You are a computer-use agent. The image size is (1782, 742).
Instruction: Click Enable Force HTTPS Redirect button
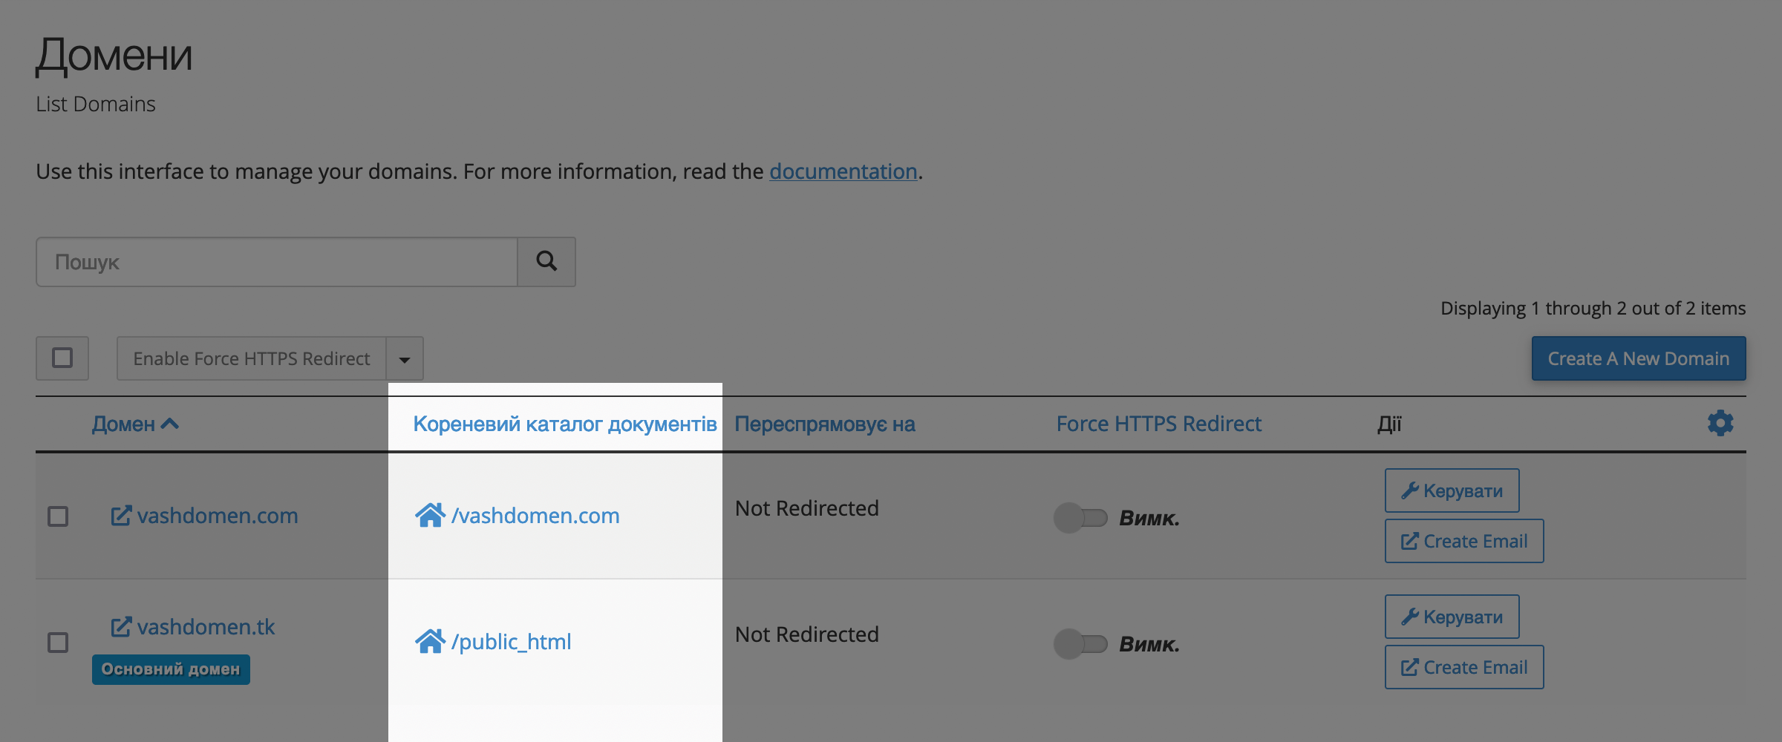(x=252, y=358)
